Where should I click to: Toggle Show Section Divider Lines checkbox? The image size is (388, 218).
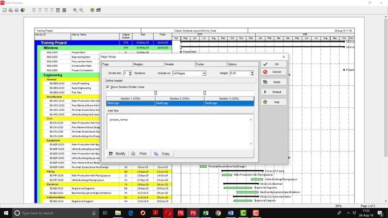point(108,87)
